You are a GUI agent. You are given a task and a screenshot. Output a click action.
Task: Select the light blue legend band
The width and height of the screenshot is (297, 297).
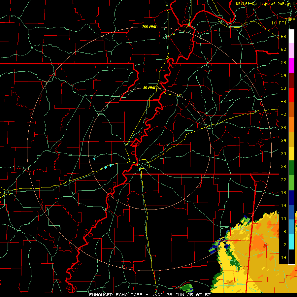tap(291, 227)
